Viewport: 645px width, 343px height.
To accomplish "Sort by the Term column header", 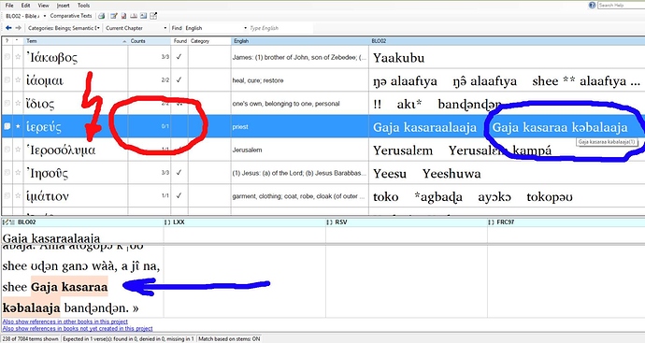I will 76,41.
